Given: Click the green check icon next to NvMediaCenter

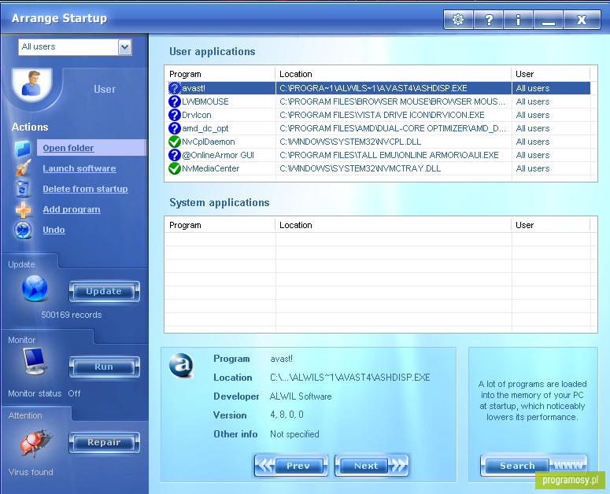Looking at the screenshot, I should point(175,168).
